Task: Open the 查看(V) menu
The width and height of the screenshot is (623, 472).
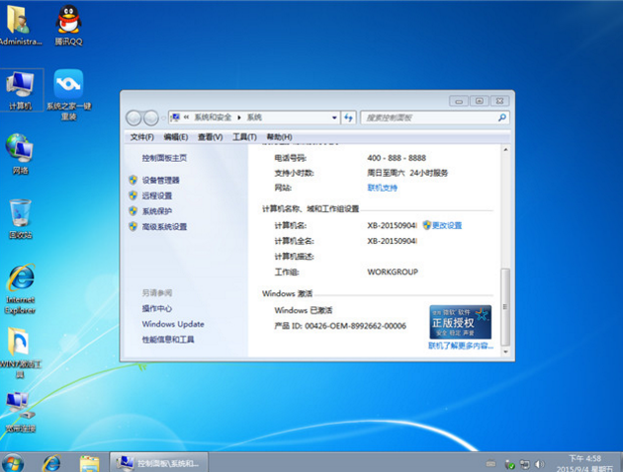Action: (211, 137)
